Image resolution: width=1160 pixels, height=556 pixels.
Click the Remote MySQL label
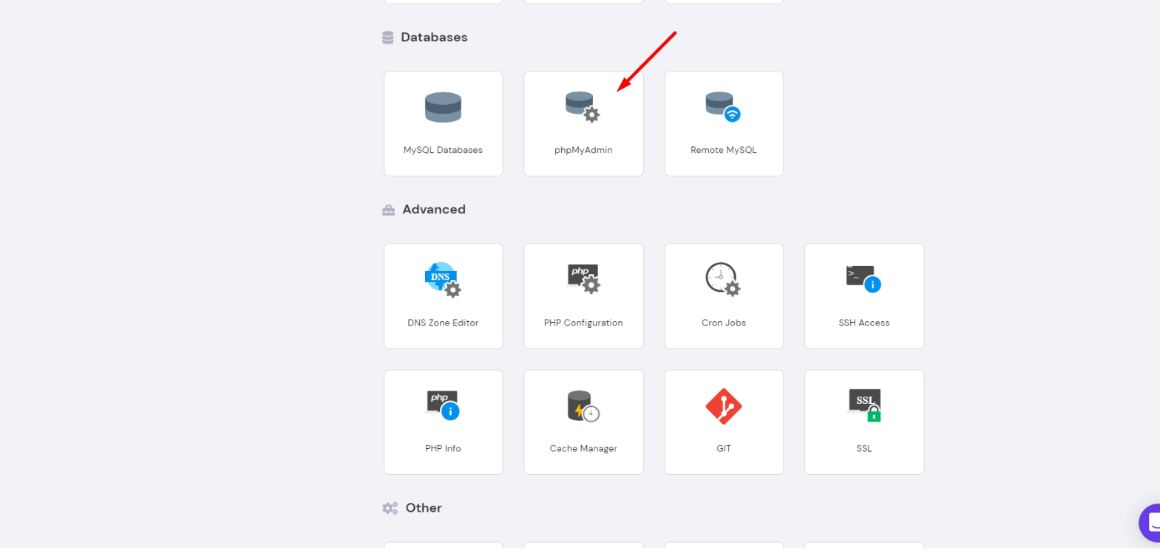pos(724,150)
